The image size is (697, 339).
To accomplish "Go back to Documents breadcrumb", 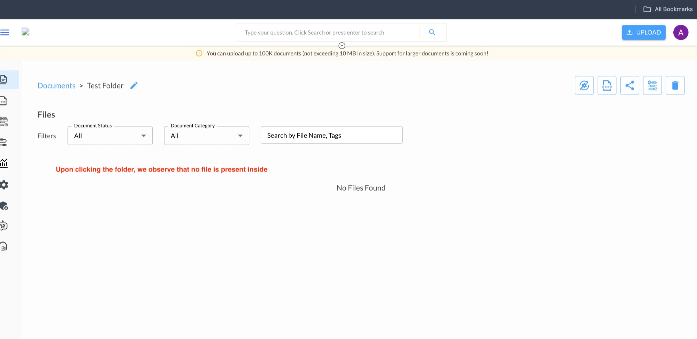I will 56,86.
